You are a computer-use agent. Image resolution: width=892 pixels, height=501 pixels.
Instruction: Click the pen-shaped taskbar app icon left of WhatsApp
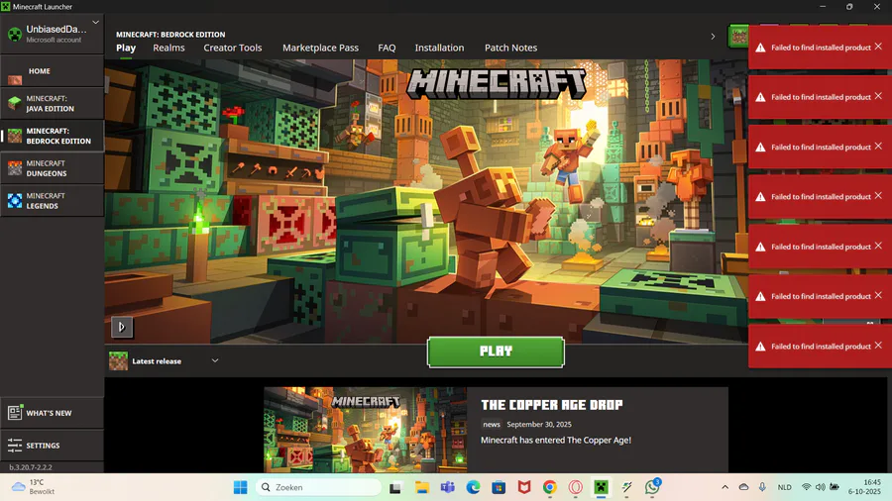point(627,487)
